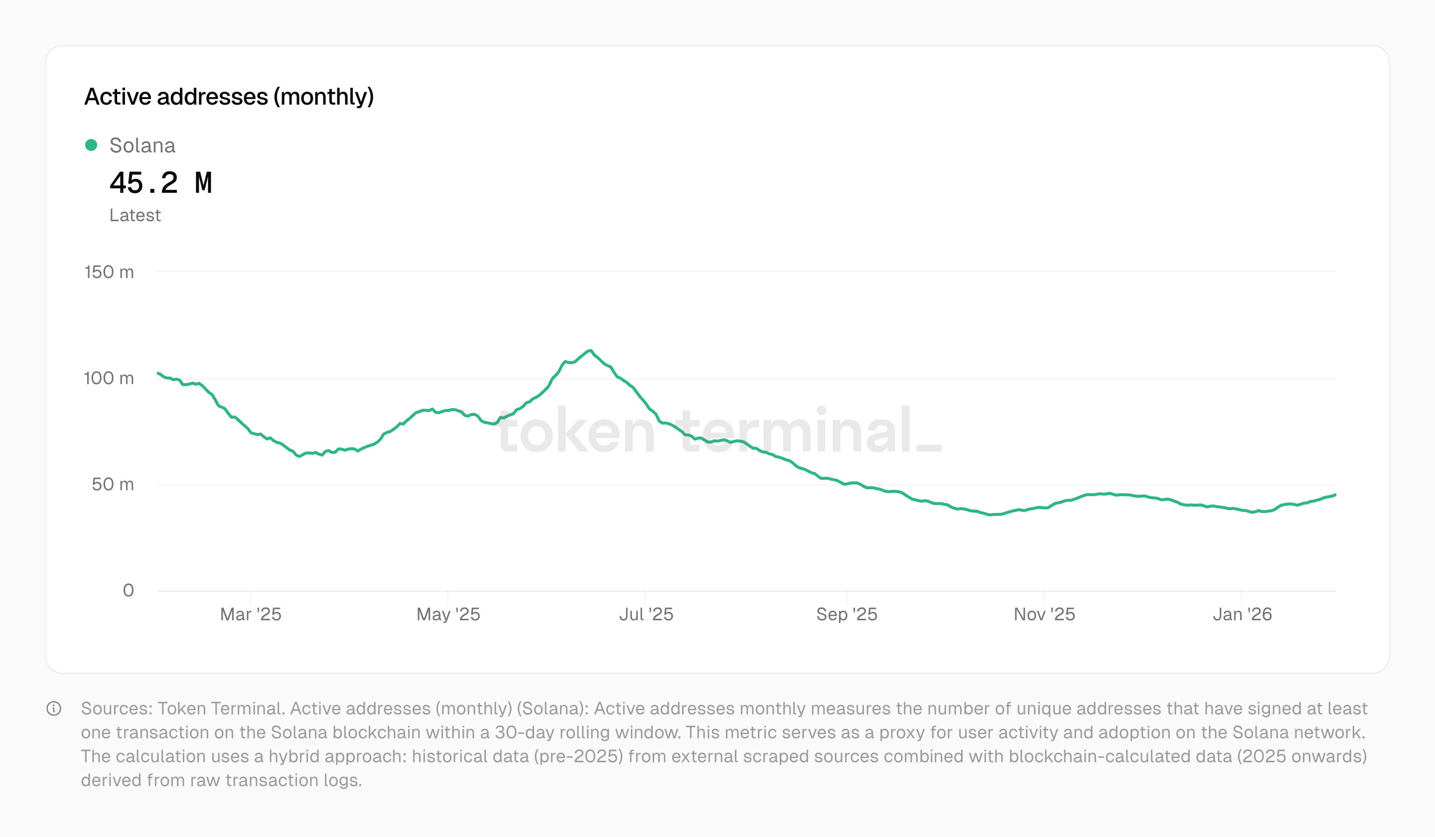Click the 100 m y-axis label
Image resolution: width=1435 pixels, height=837 pixels.
click(109, 378)
